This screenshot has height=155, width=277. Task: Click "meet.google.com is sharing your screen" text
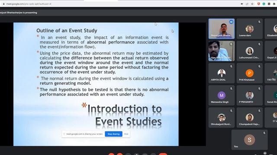tap(84, 134)
